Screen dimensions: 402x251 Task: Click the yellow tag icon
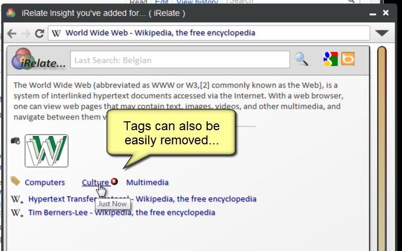[x=15, y=181]
